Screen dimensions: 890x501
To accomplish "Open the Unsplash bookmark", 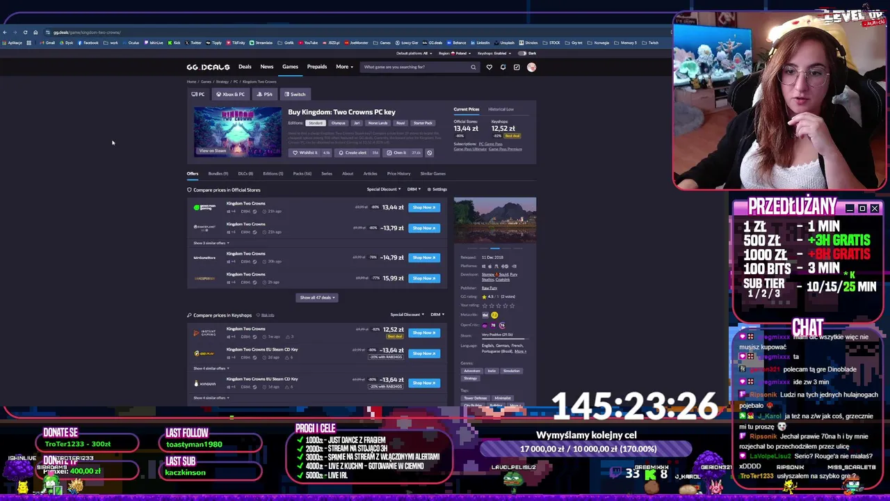I will [x=505, y=42].
